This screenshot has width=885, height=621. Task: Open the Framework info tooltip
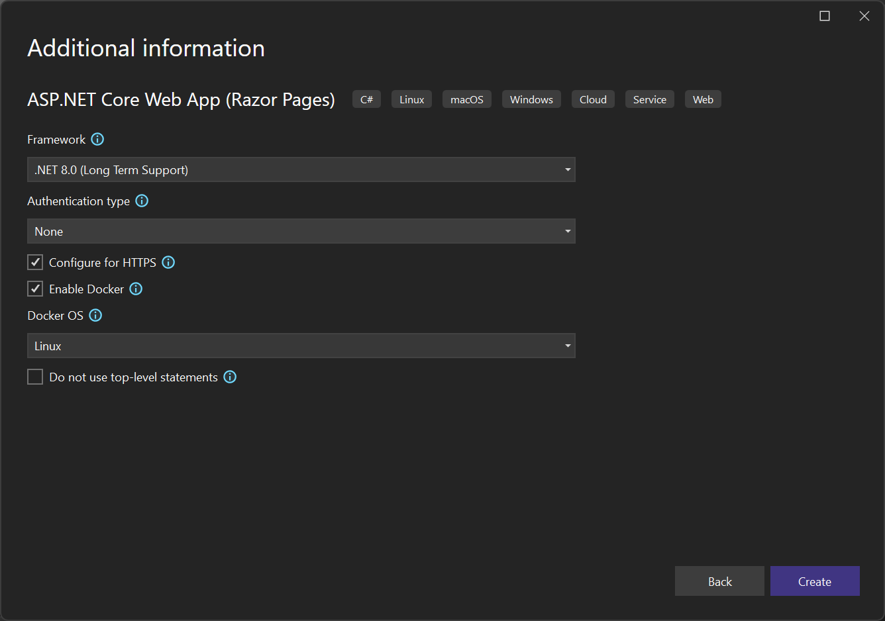coord(97,139)
